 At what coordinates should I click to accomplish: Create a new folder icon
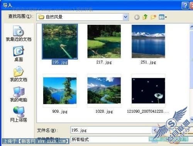click(x=153, y=17)
